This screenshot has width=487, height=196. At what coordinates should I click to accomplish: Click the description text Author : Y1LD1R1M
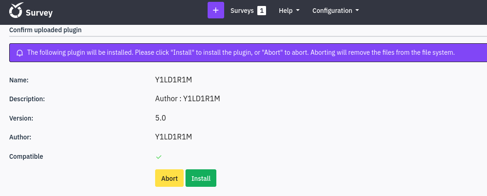tap(188, 99)
